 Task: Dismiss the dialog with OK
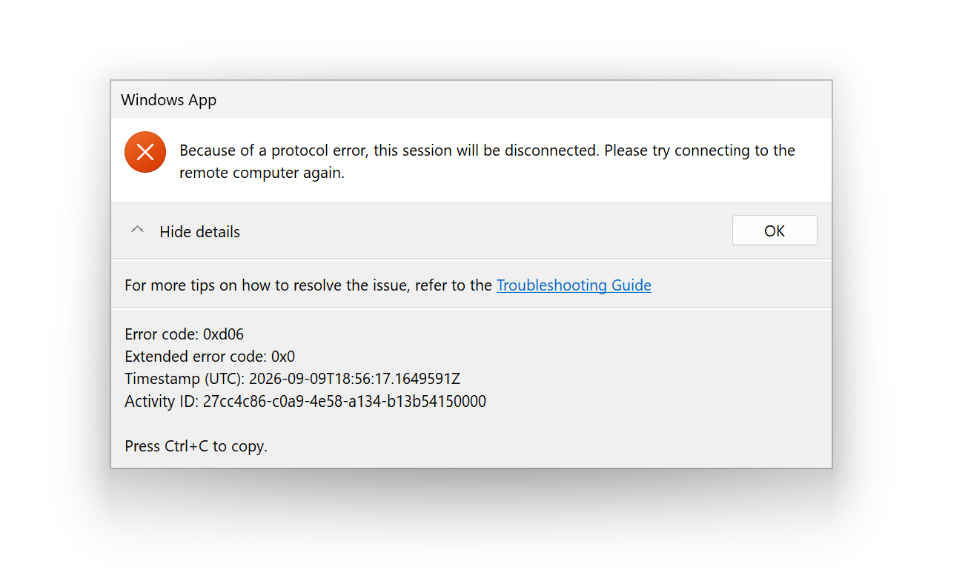[775, 231]
